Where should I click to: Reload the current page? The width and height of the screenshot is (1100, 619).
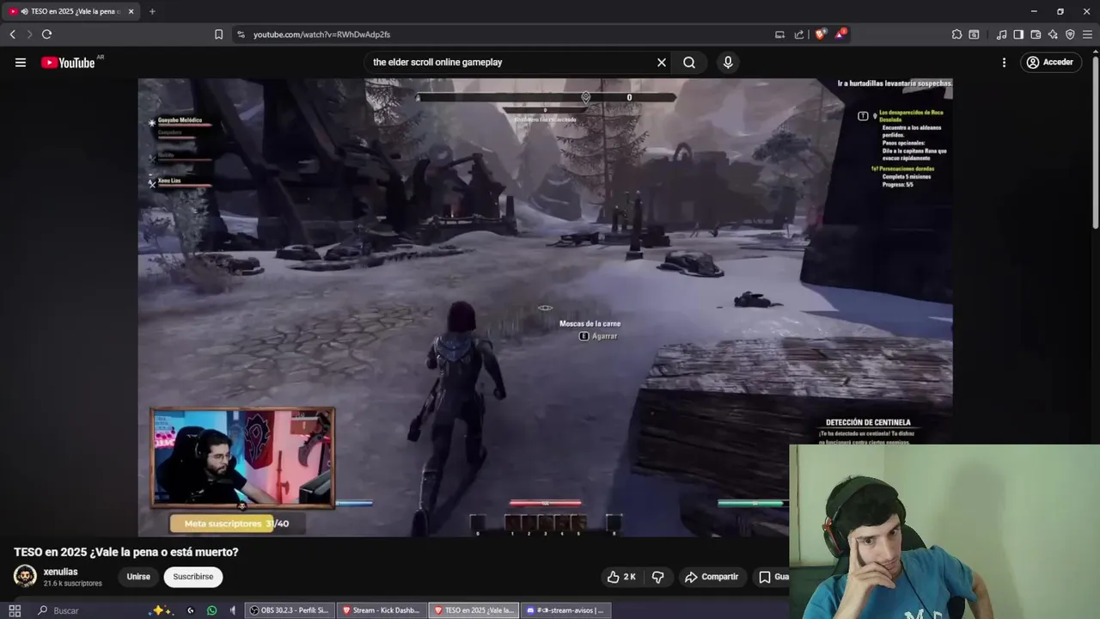tap(46, 34)
